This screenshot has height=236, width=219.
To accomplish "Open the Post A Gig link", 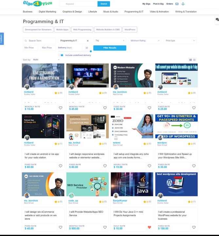I will [158, 4].
